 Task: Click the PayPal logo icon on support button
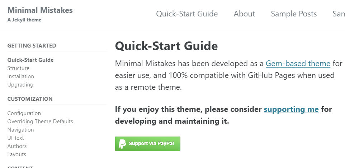[122, 144]
